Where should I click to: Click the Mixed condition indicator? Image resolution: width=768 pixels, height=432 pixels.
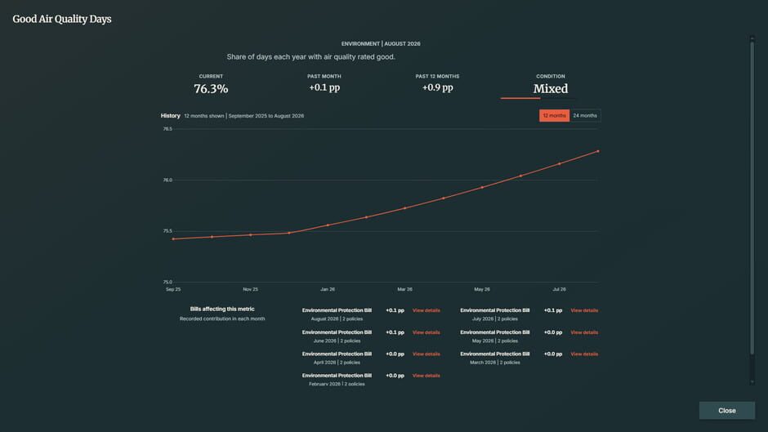coord(551,89)
